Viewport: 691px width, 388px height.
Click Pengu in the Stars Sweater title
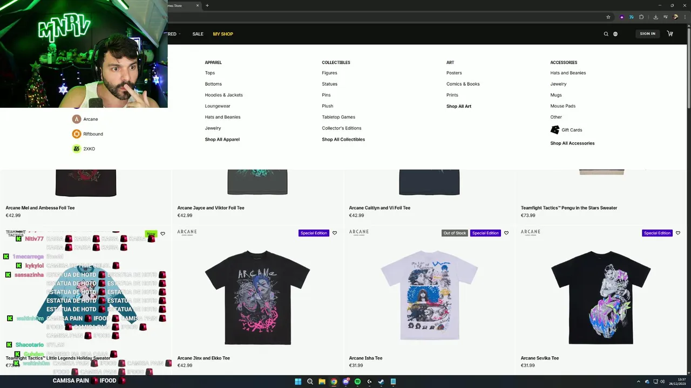click(x=569, y=208)
